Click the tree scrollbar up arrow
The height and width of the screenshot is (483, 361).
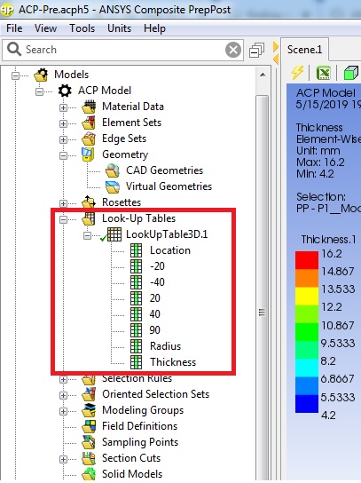pyautogui.click(x=263, y=75)
